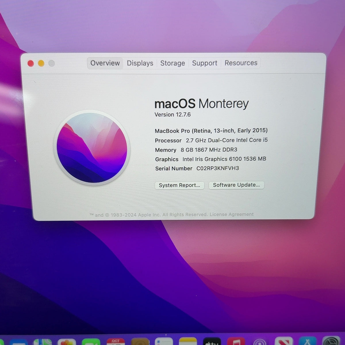Click the macOS Monterey logo image
This screenshot has height=345, width=345.
coord(92,148)
